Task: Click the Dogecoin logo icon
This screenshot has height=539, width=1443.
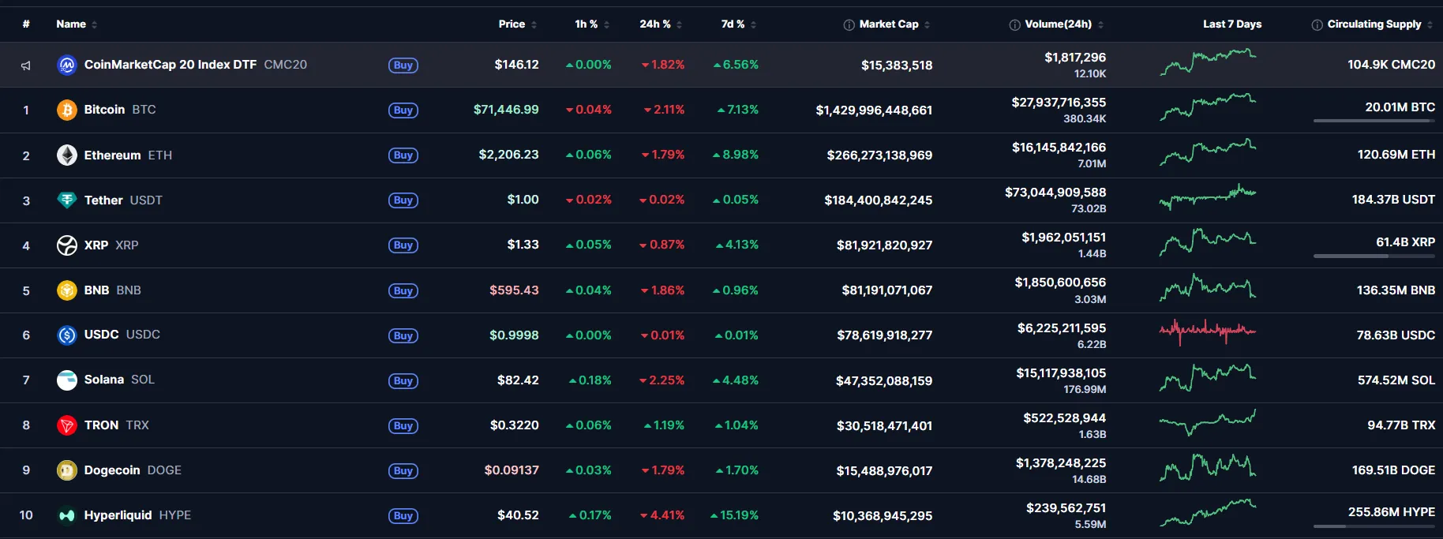Action: click(x=67, y=470)
